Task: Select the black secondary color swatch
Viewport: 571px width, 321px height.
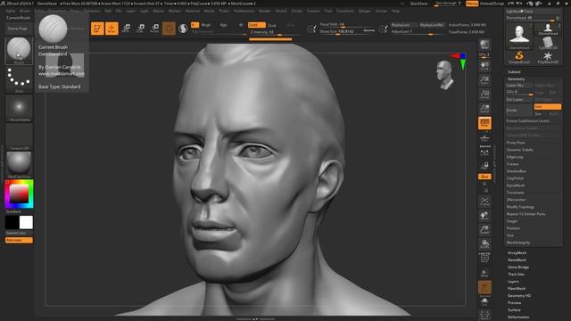Action: 12,222
